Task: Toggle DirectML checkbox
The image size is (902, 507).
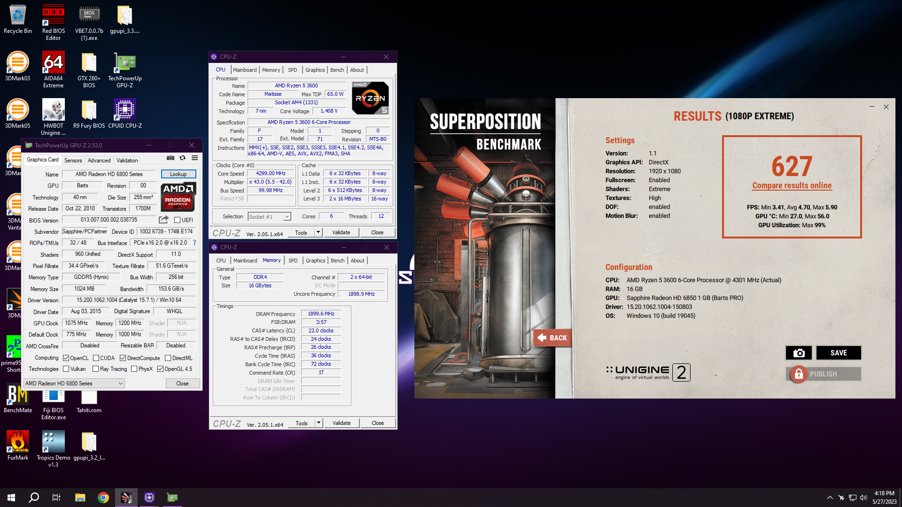Action: 168,358
